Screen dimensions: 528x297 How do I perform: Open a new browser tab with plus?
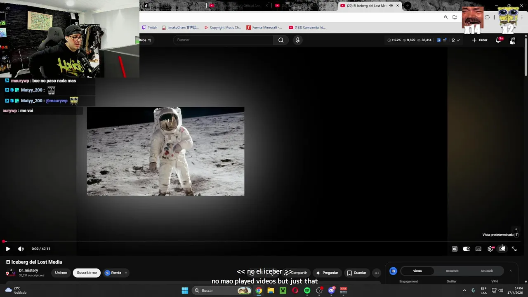(x=408, y=6)
